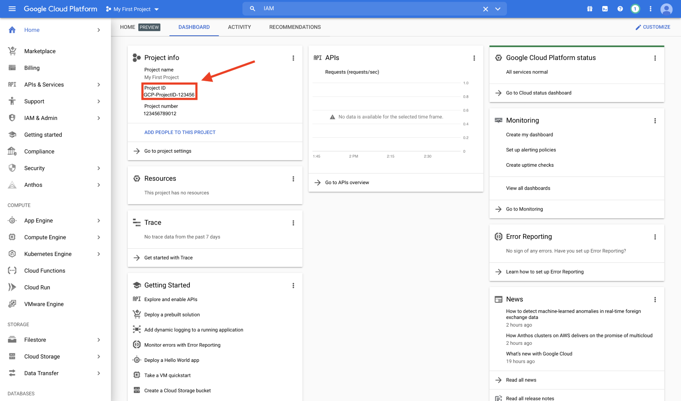
Task: Click the search magnifier icon
Action: (252, 9)
